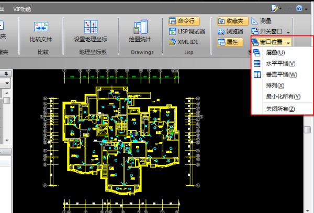Open the LISP调试器 debugger

(187, 31)
